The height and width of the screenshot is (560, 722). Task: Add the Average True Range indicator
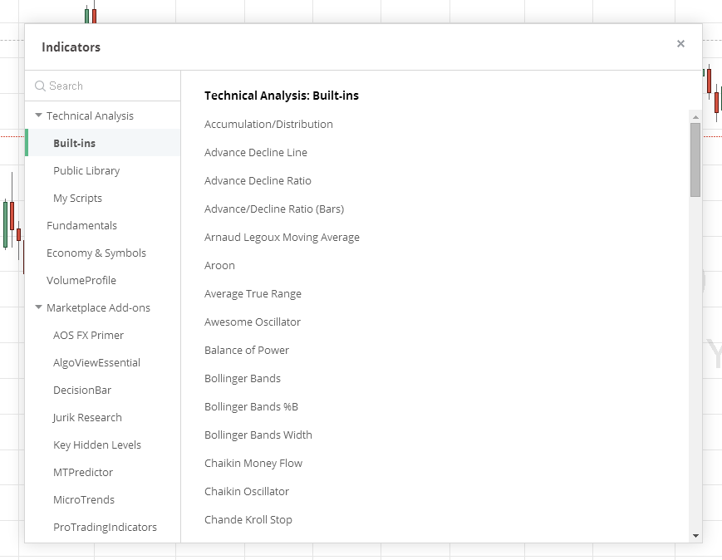(x=253, y=294)
